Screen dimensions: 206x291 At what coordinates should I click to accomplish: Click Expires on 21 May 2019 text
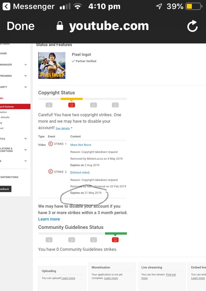(x=86, y=193)
